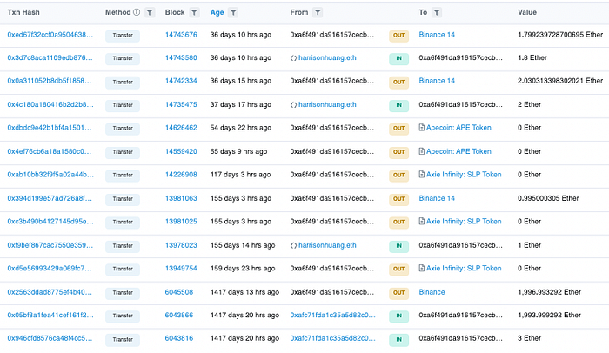Open block 13981025
The height and width of the screenshot is (353, 609).
pyautogui.click(x=181, y=222)
